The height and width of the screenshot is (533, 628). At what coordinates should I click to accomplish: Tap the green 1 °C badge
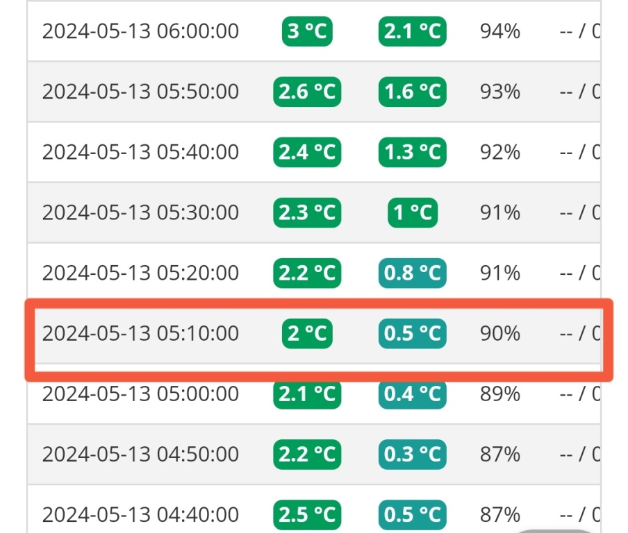[413, 212]
